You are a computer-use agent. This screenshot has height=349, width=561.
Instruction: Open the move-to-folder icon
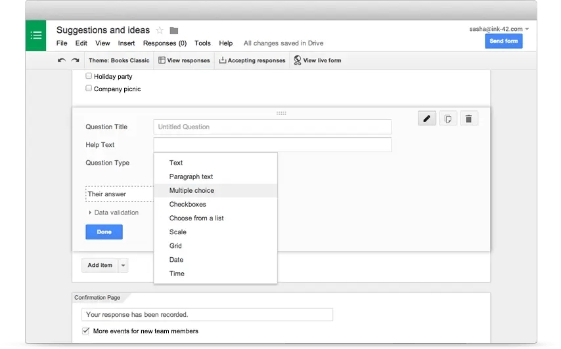[174, 31]
